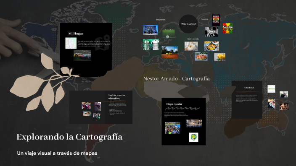Click the 'Mi Hogar' frame title
296x166 pixels.
[76, 34]
